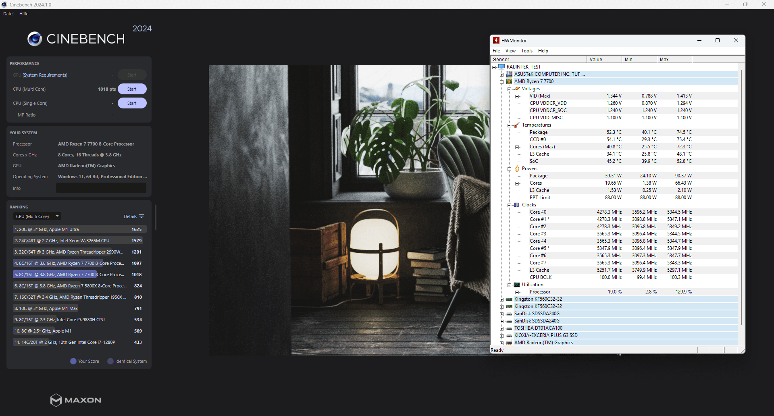Click the AMD Radeon graphics card icon in HWMonitor
This screenshot has height=416, width=774.
(x=509, y=343)
